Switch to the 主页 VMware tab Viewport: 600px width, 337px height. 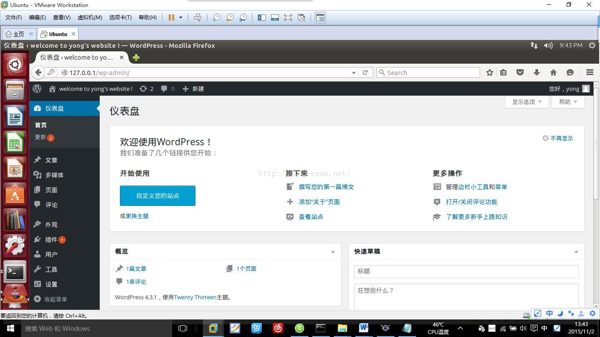(19, 34)
